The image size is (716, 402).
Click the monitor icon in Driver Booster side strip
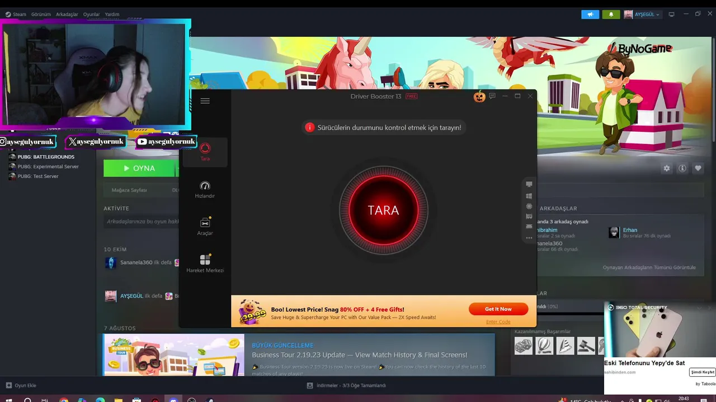tap(529, 184)
